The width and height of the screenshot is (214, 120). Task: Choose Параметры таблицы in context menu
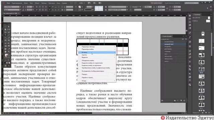[97, 47]
